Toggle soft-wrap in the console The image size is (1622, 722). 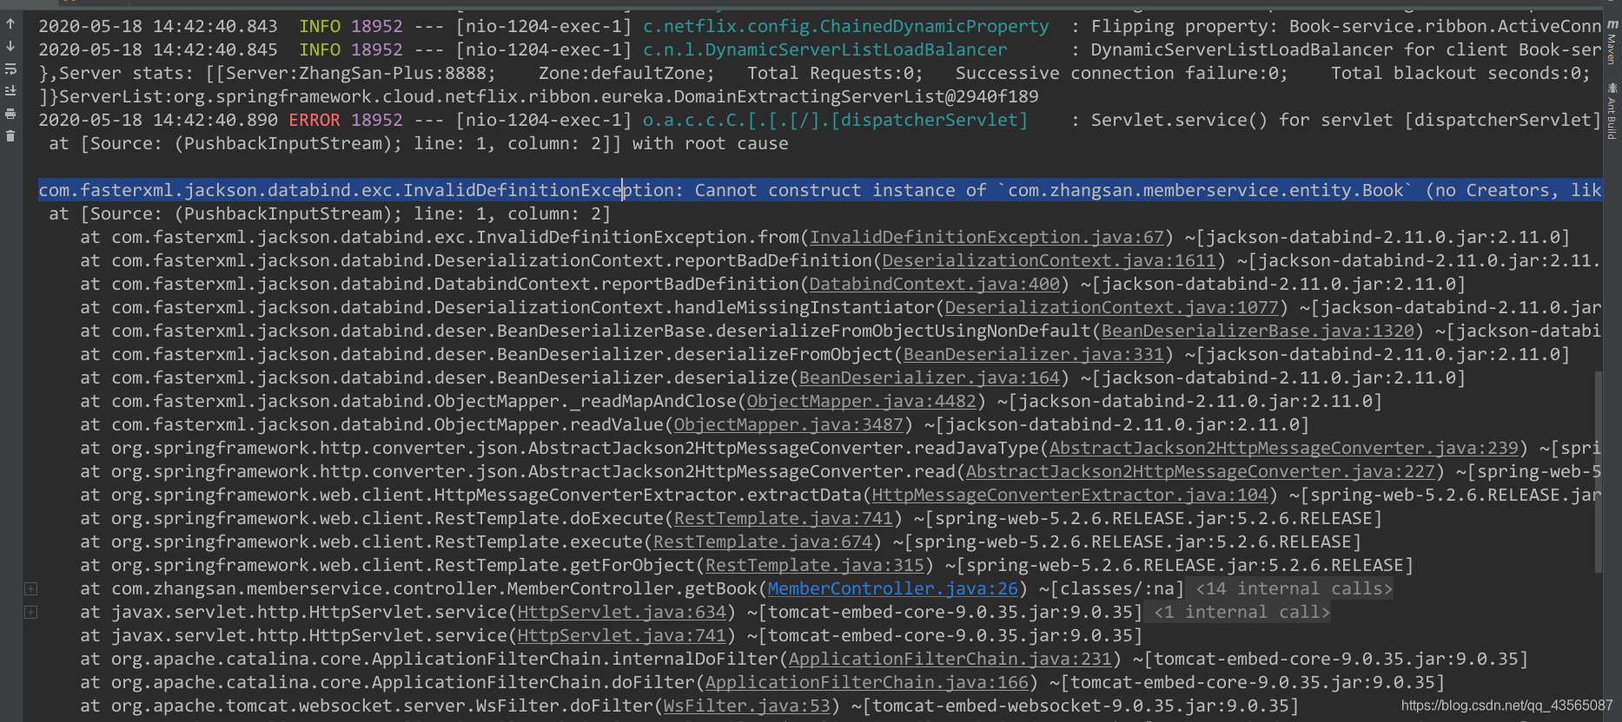point(10,69)
